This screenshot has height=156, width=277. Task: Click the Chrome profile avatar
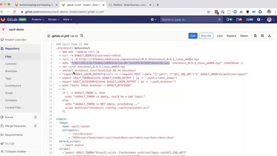coord(269,12)
